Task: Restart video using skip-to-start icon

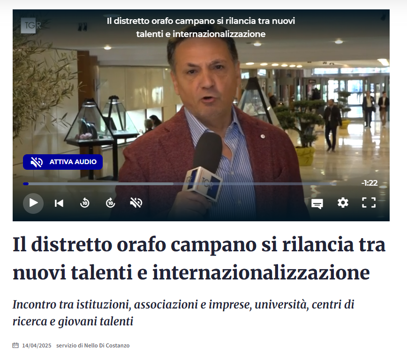Action: 59,203
